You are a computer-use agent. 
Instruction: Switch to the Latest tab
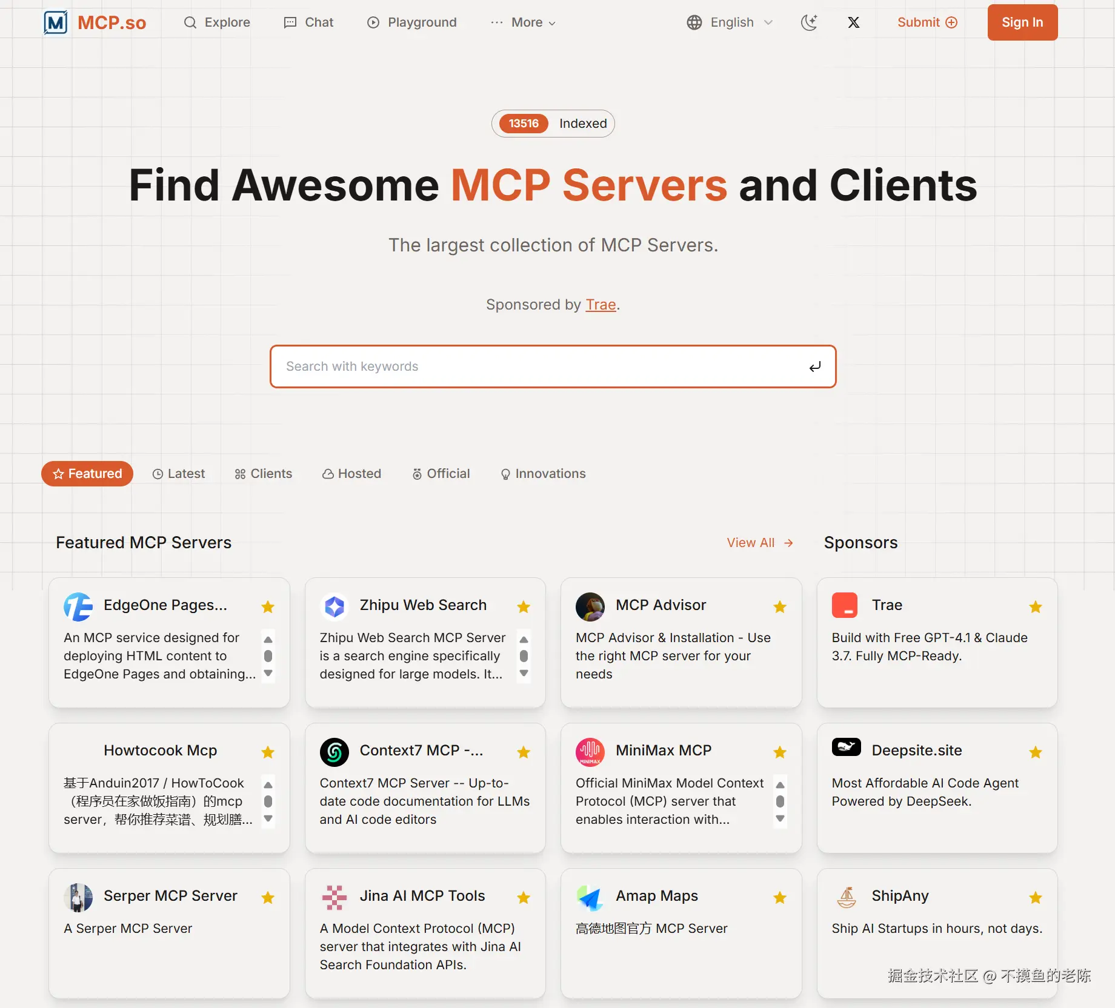click(x=179, y=474)
